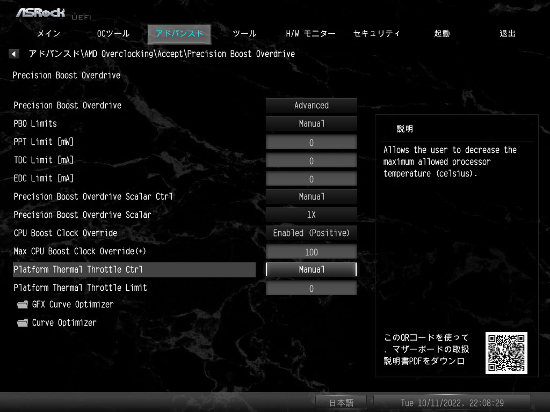Viewport: 550px width, 412px height.
Task: Edit Max CPU Boost Clock Override 100 field
Action: pos(311,252)
